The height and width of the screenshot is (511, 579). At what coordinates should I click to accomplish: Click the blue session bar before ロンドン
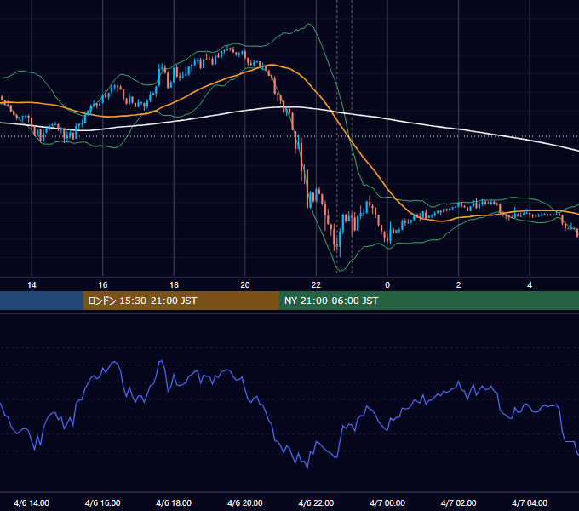(x=42, y=301)
